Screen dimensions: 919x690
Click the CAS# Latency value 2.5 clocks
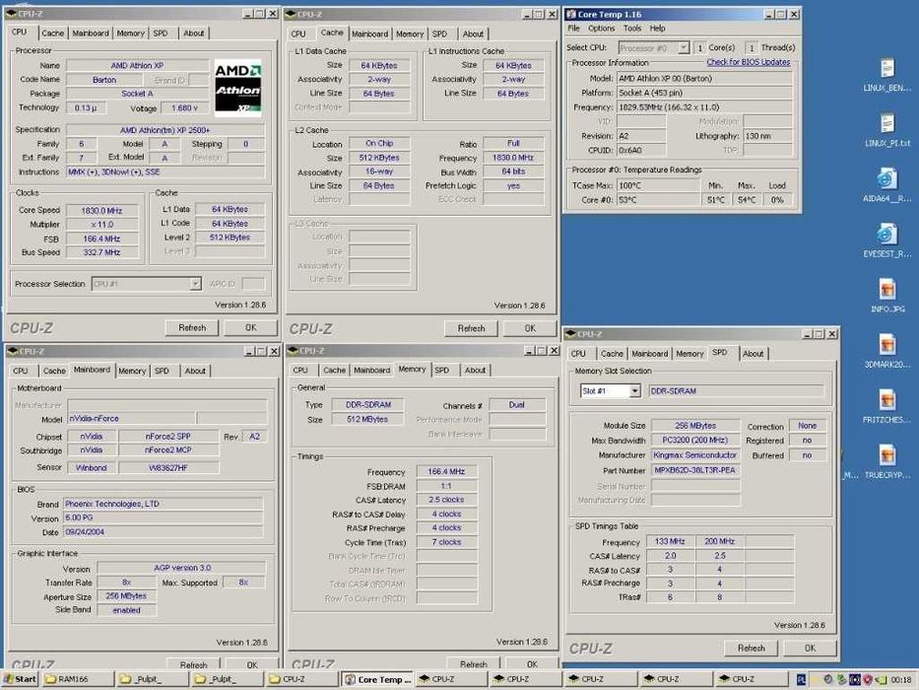446,500
